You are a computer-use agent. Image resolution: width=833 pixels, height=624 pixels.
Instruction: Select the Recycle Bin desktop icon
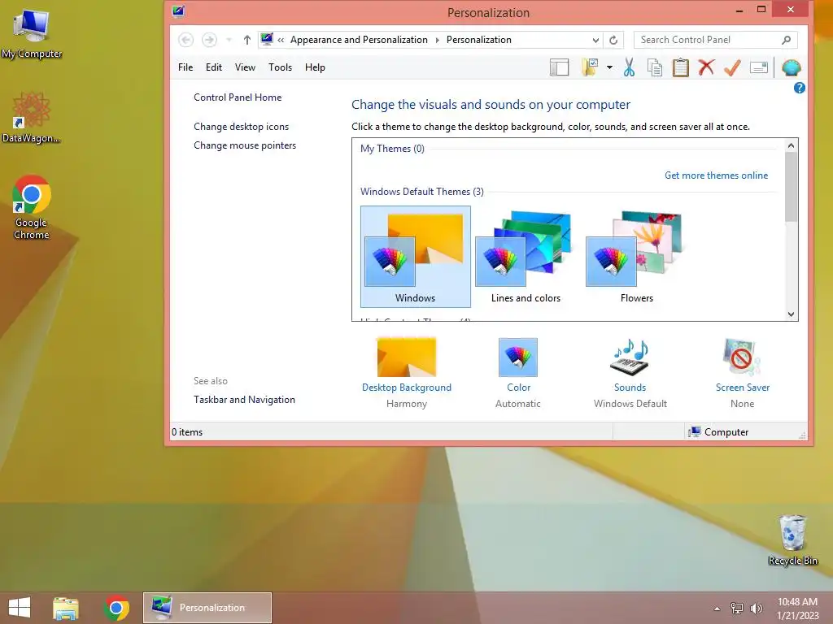pyautogui.click(x=792, y=540)
